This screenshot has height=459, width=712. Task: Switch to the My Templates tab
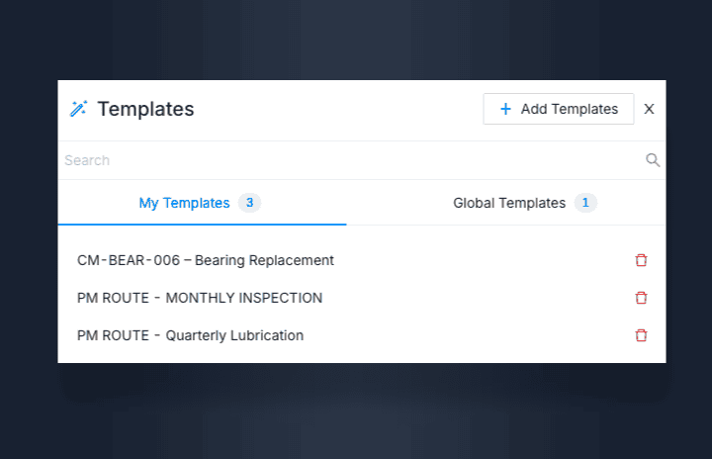coord(185,203)
